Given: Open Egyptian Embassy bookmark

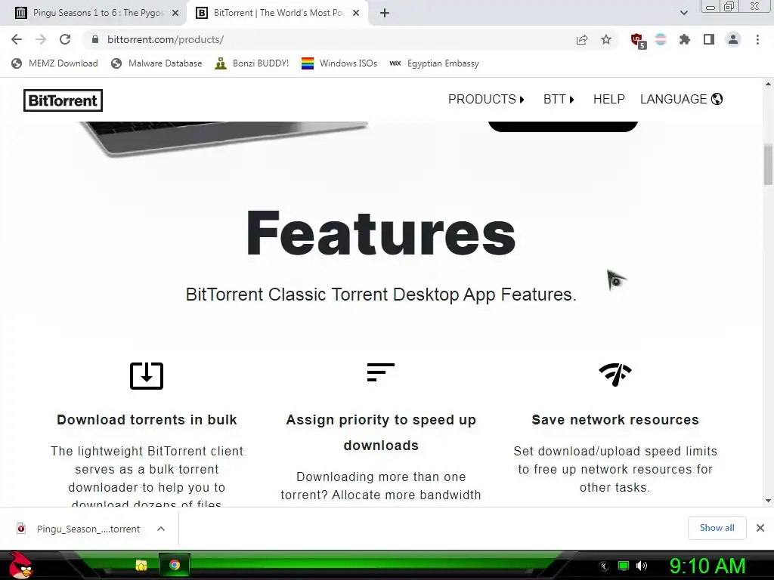Looking at the screenshot, I should pyautogui.click(x=434, y=63).
